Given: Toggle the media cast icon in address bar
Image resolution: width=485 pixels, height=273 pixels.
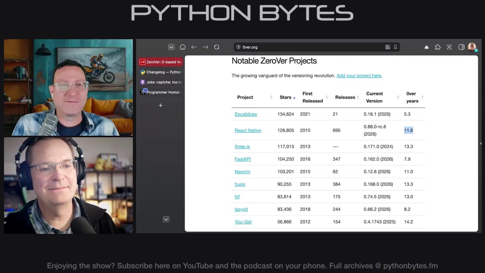Looking at the screenshot, I should pos(388,47).
